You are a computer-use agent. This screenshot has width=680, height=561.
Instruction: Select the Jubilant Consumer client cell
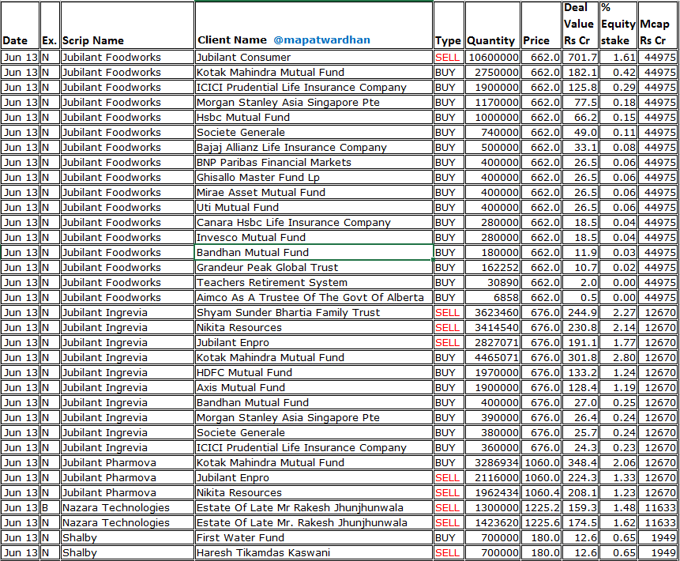(314, 57)
